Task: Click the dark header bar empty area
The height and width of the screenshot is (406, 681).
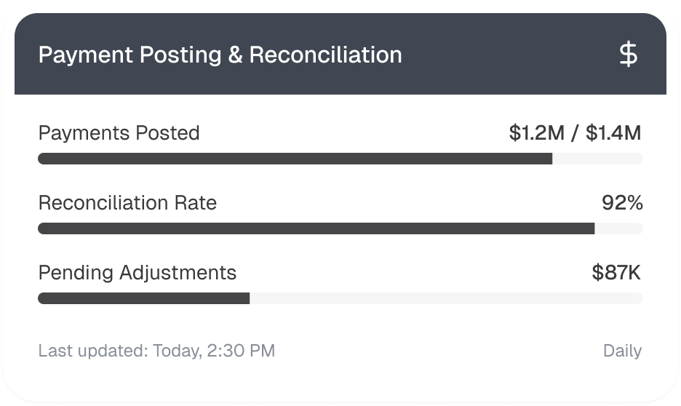Action: click(509, 55)
